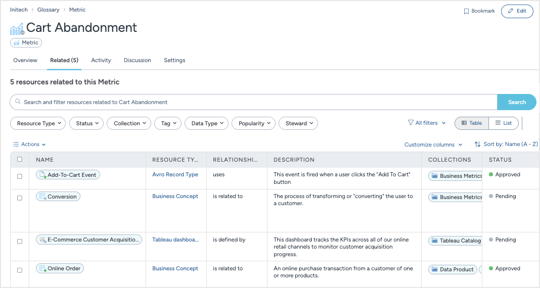Expand the Resource Type filter dropdown
The width and height of the screenshot is (540, 288).
tap(38, 123)
